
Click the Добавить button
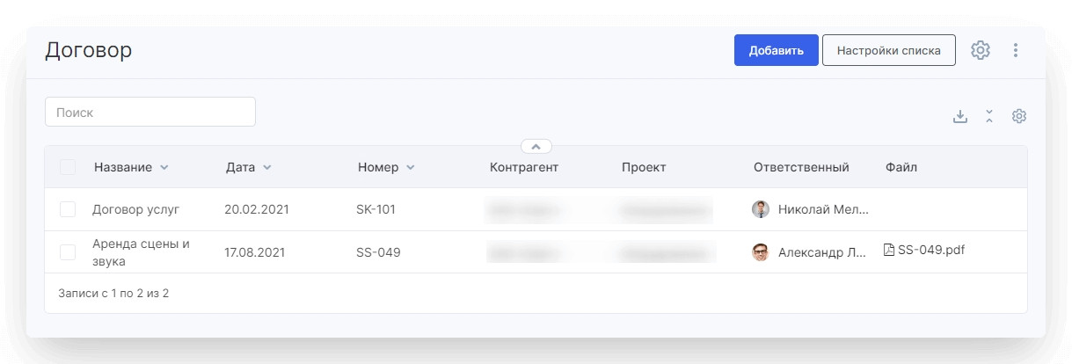click(x=776, y=50)
